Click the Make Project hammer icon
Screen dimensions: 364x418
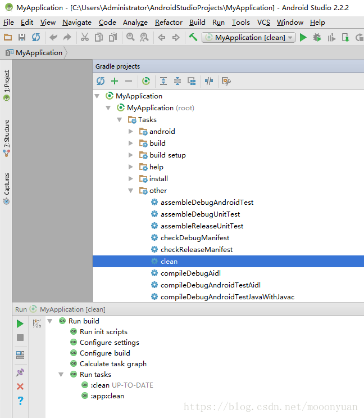pyautogui.click(x=193, y=37)
